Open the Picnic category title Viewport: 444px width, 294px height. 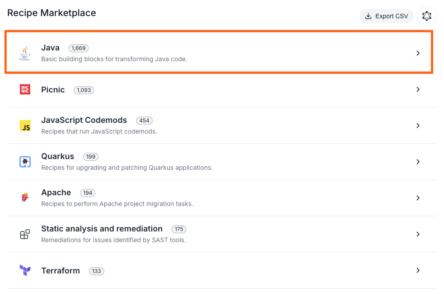tap(53, 90)
